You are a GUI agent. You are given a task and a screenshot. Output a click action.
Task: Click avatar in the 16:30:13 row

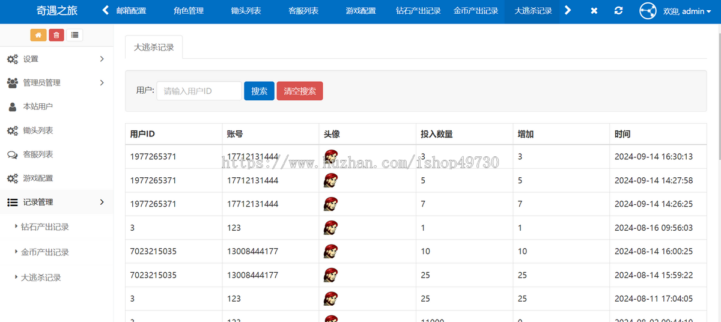[x=330, y=156]
